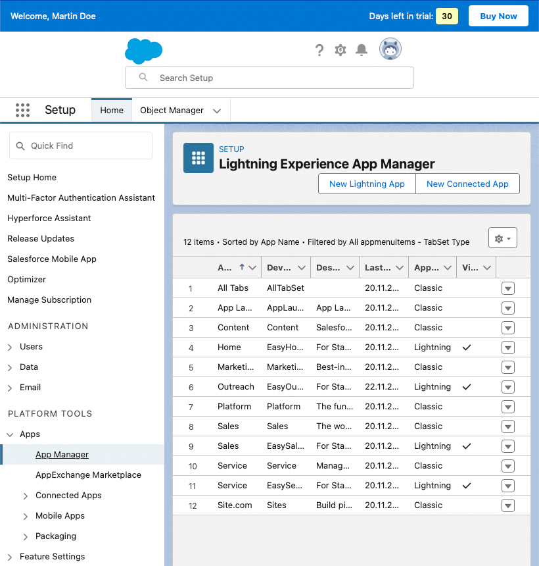Collapse the Apps section

point(10,434)
